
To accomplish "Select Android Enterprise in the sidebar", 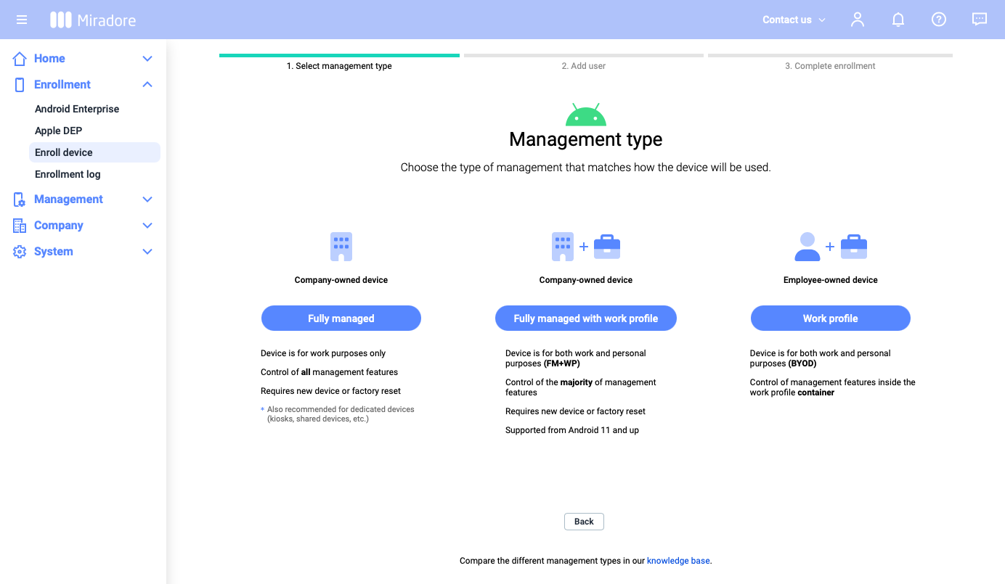I will [x=77, y=109].
